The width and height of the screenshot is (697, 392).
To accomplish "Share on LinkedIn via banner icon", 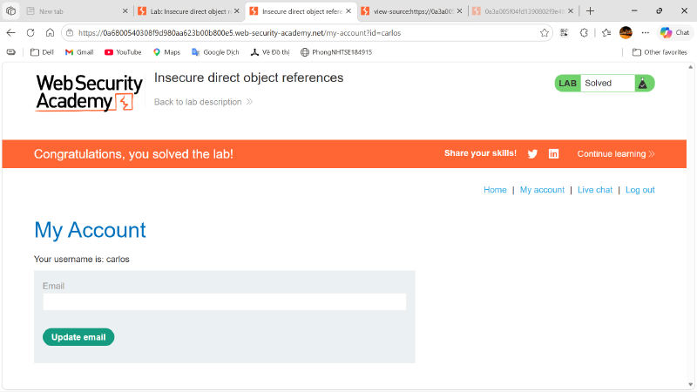I will [x=553, y=154].
